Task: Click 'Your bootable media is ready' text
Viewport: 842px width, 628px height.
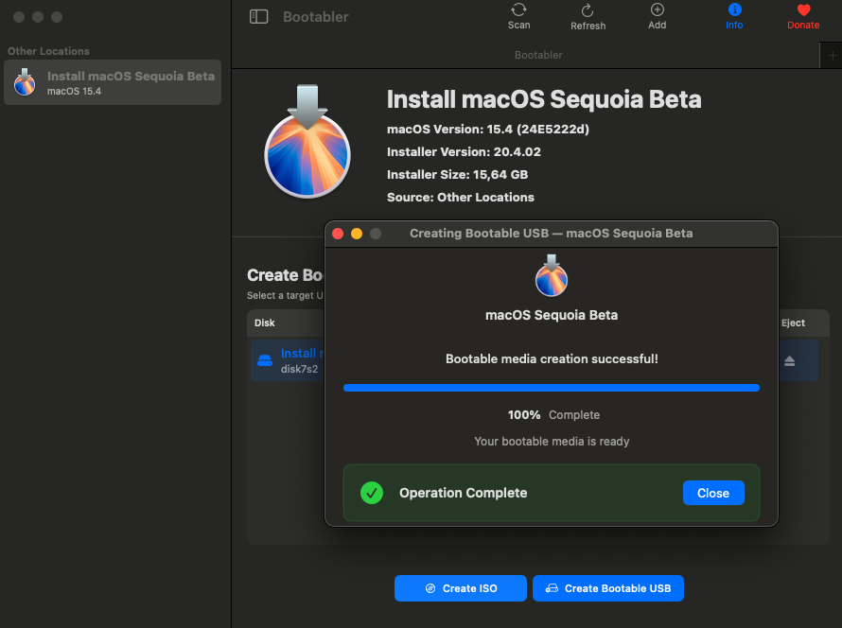Action: [552, 442]
